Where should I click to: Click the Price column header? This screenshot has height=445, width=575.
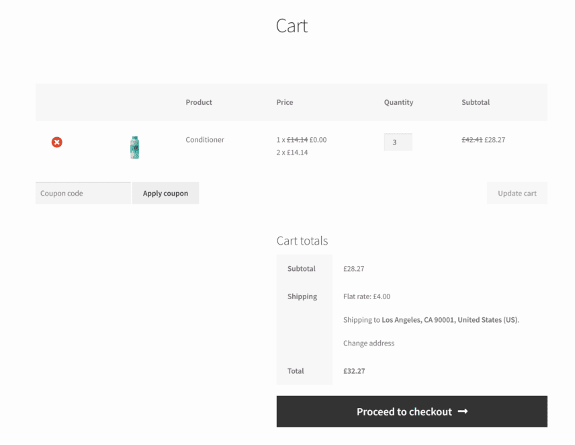pos(285,102)
